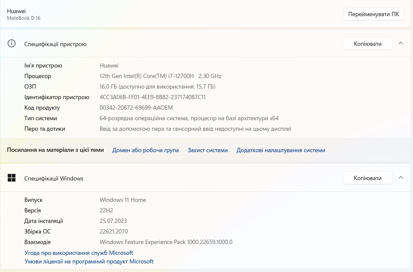Copy device specifications with Копіювати
The height and width of the screenshot is (272, 413).
coord(368,43)
